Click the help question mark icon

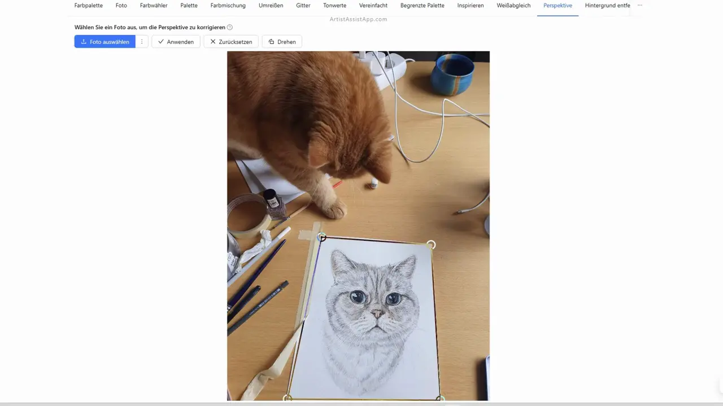click(x=230, y=27)
